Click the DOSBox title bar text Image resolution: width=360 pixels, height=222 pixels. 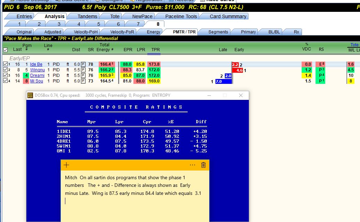point(103,95)
